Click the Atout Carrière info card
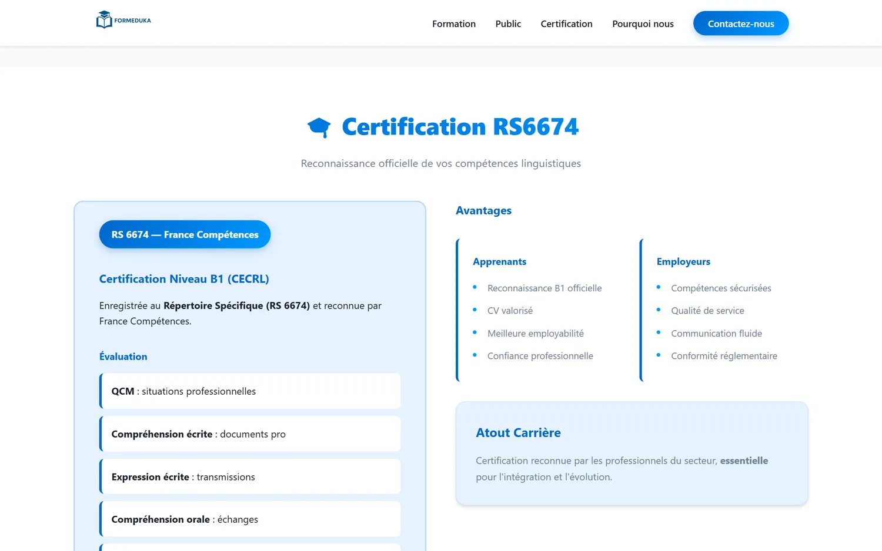The width and height of the screenshot is (882, 551). pyautogui.click(x=632, y=453)
